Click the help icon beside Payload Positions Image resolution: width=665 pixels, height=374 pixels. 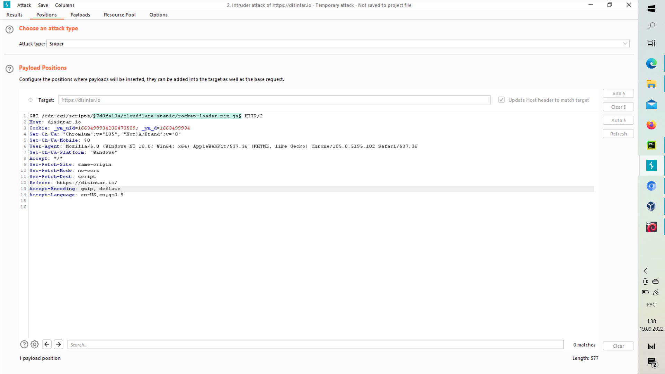[x=10, y=69]
